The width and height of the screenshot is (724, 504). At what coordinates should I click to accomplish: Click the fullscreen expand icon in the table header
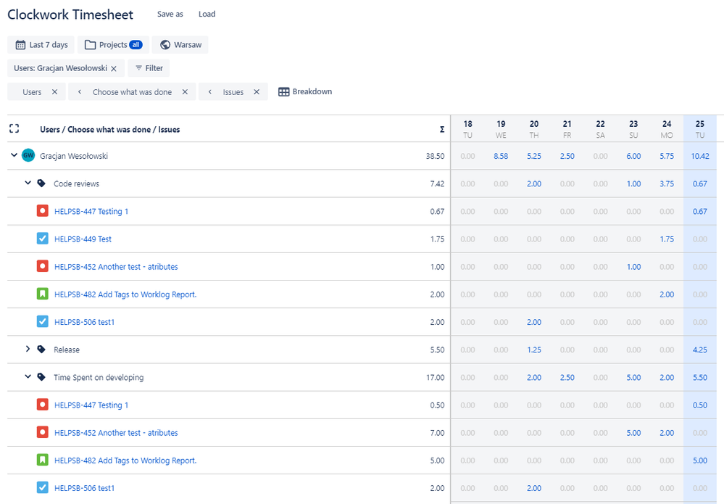(x=14, y=128)
